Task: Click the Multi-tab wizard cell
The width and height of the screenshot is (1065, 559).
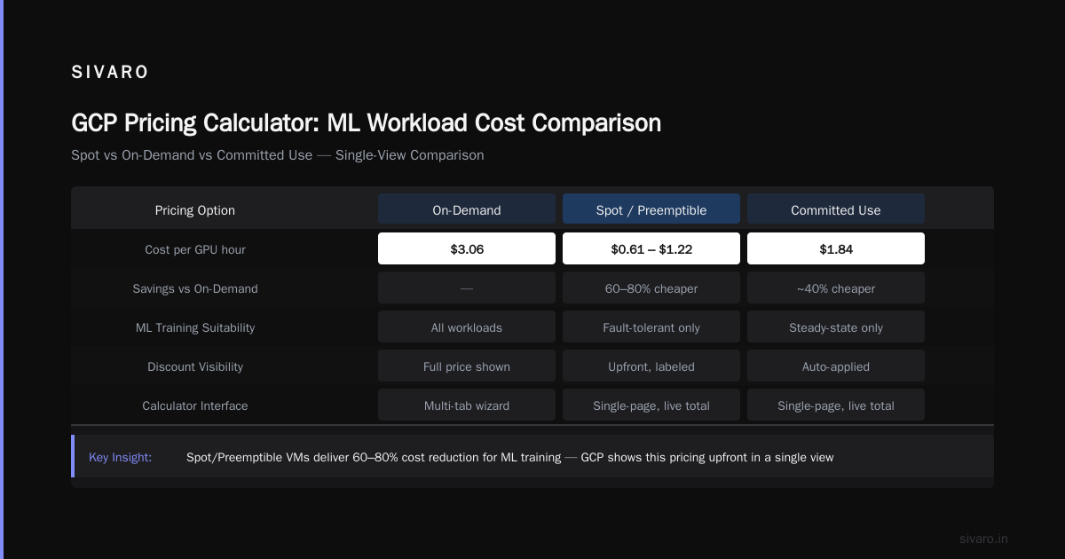Action: [x=467, y=405]
